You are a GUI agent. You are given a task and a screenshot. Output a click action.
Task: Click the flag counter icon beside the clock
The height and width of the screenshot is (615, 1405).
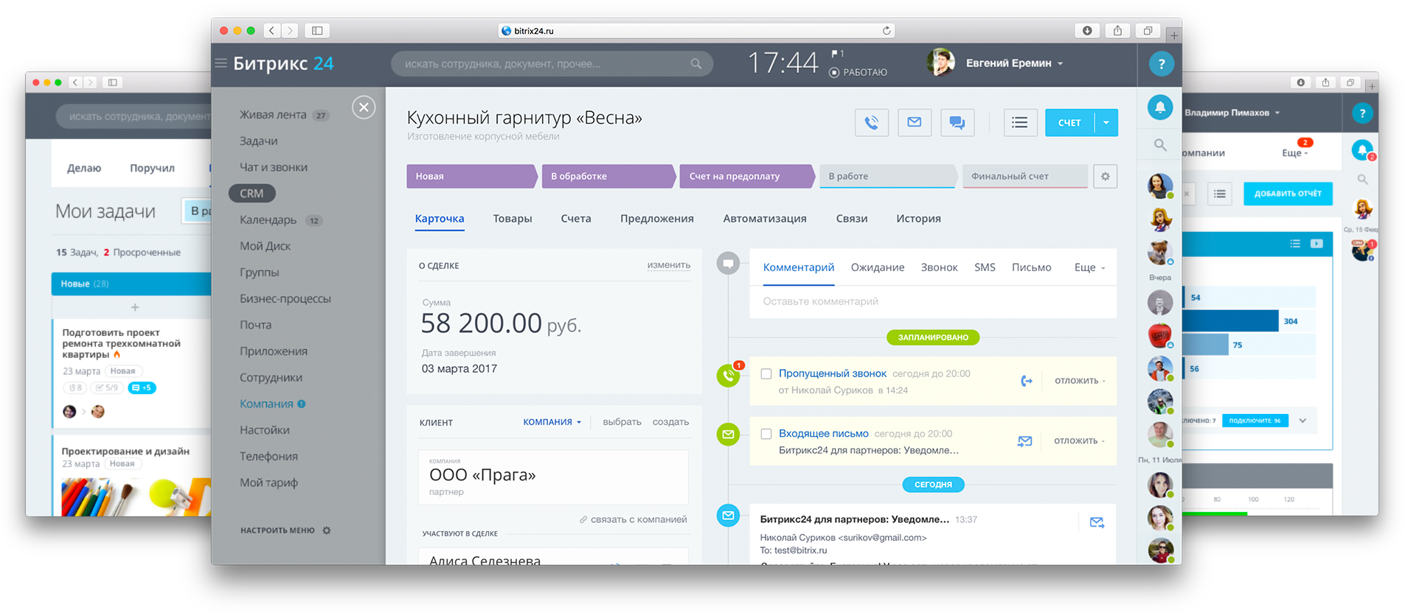(x=837, y=54)
